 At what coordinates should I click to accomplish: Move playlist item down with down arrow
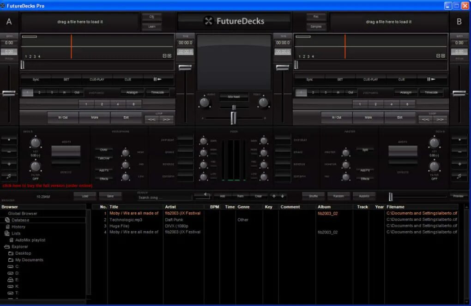(x=282, y=196)
